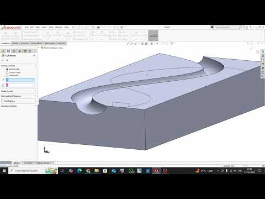Switch to the PropertyManager tab
265x199 pixels.
[x=8, y=51]
